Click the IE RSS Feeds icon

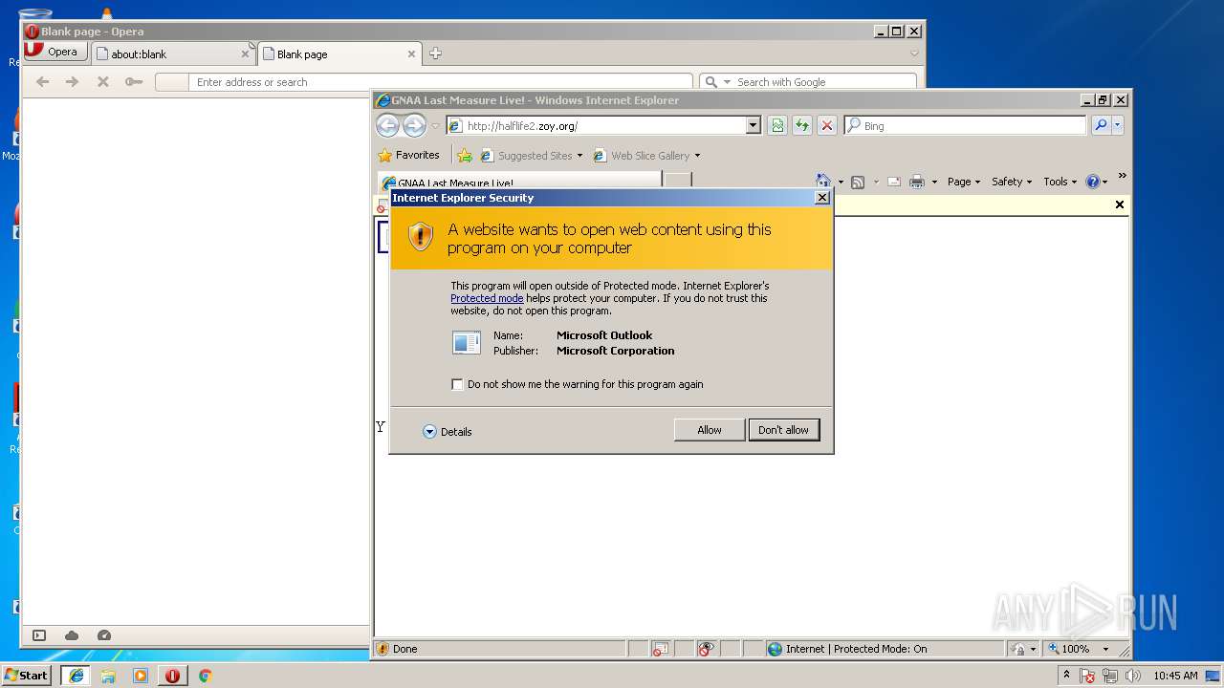point(858,182)
